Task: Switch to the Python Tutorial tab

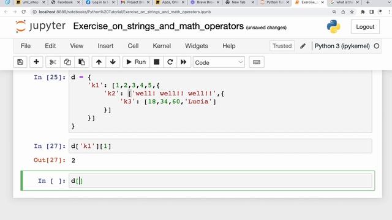Action: tap(274, 2)
